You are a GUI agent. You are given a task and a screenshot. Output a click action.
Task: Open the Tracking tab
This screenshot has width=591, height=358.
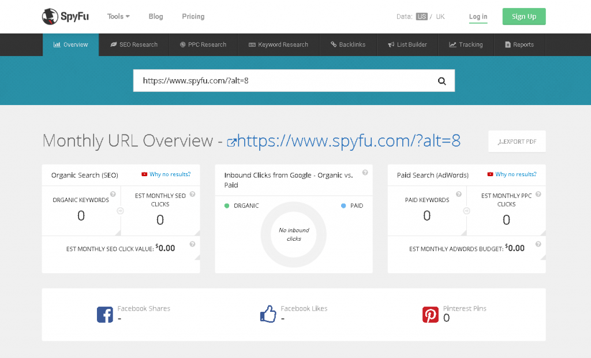466,44
